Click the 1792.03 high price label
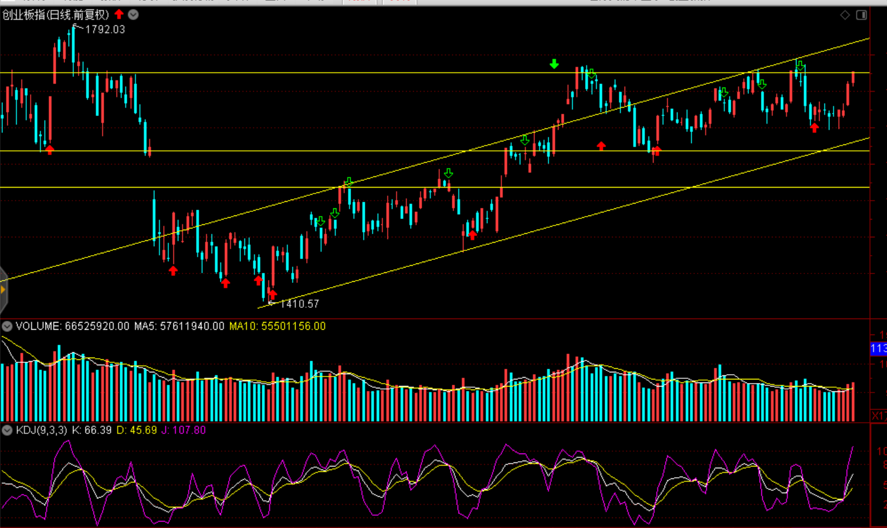The height and width of the screenshot is (528, 887). pos(105,30)
